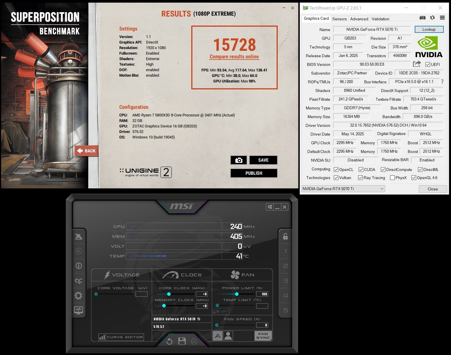
Task: Switch to the Sensors tab
Action: (x=339, y=19)
